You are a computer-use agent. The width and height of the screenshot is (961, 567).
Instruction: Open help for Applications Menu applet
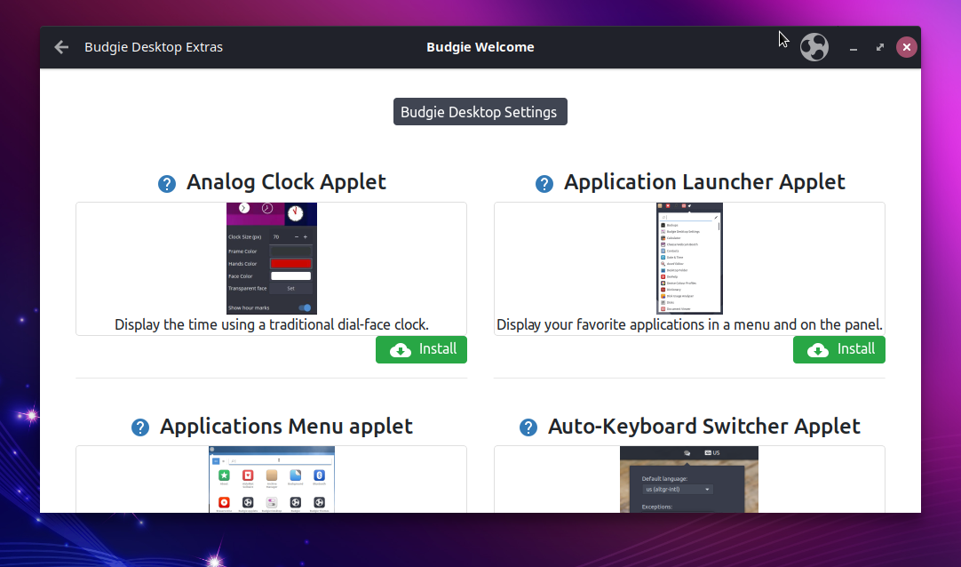[140, 427]
